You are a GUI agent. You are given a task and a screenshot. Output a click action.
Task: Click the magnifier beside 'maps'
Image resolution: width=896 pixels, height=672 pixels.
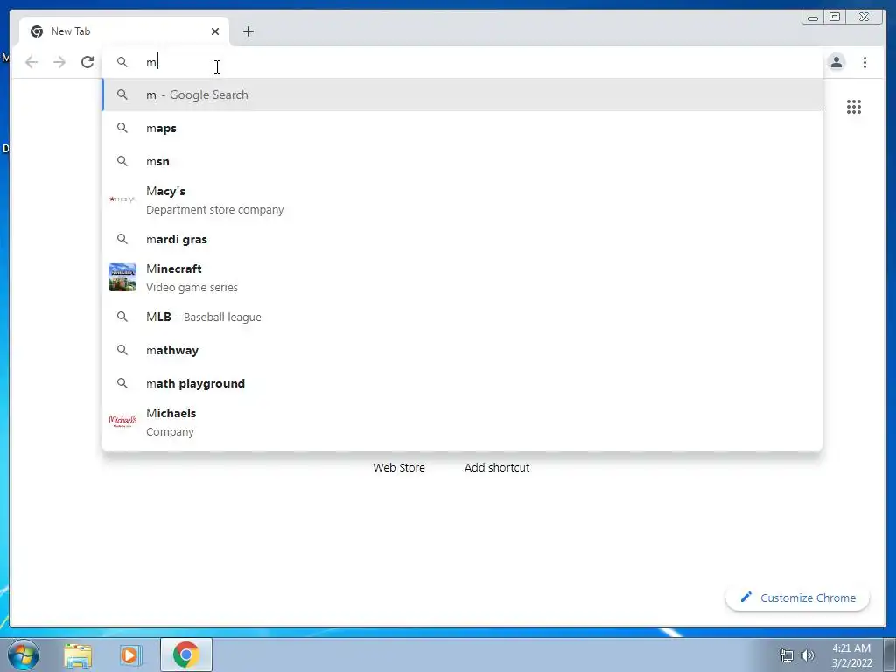click(x=122, y=128)
